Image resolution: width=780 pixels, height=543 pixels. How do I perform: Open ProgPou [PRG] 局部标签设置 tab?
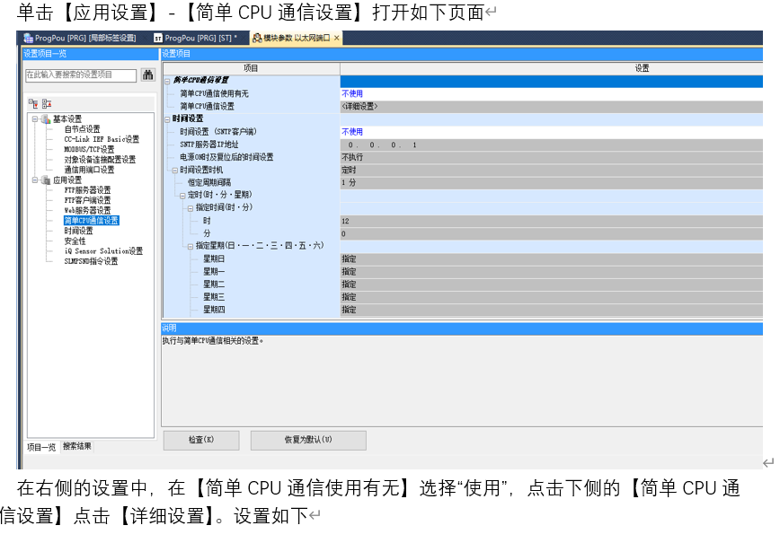pos(81,38)
